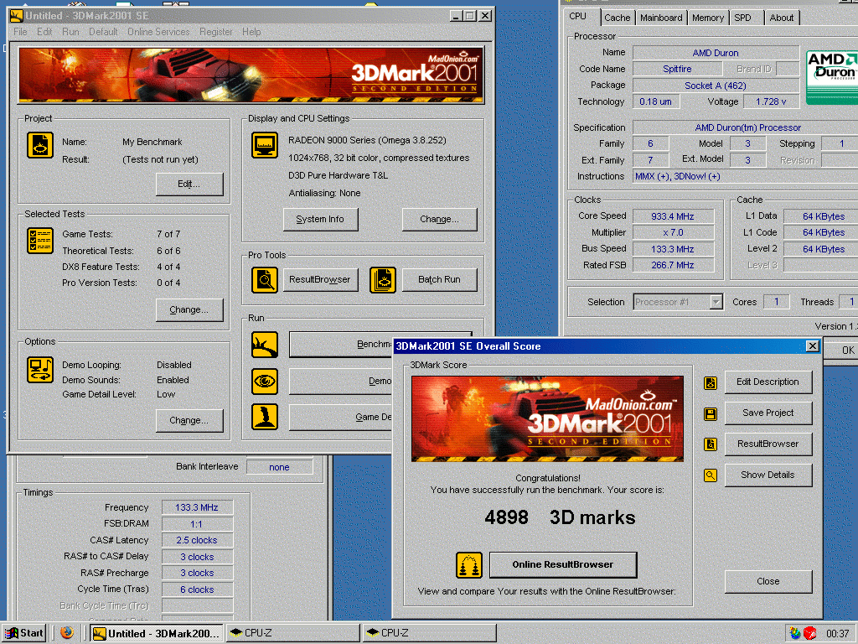
Task: Switch to the SPD tab in CPU-Z
Action: coord(742,18)
